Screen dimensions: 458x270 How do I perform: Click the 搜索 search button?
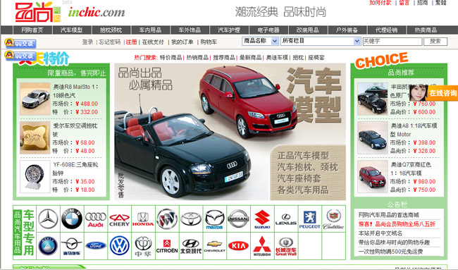[x=435, y=42]
